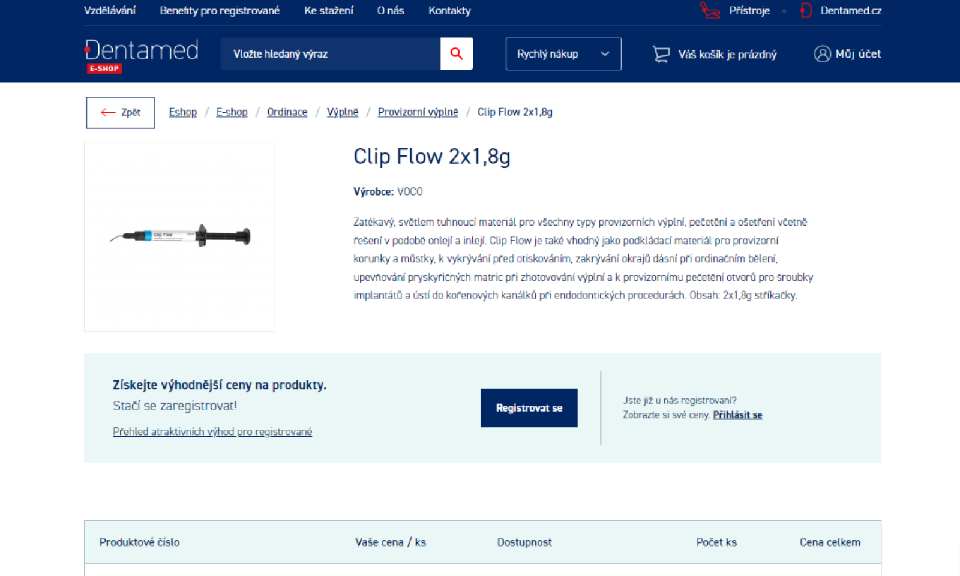Click the Dostupnost column header
This screenshot has width=960, height=576.
[524, 542]
